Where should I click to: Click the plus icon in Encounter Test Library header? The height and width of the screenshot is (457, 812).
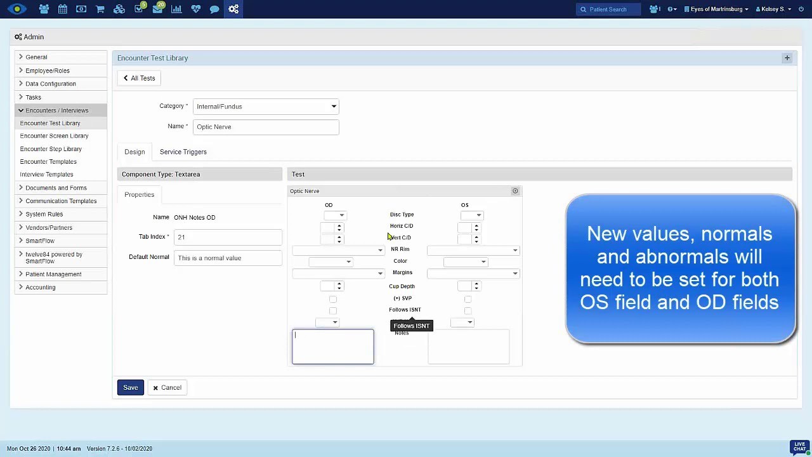787,58
